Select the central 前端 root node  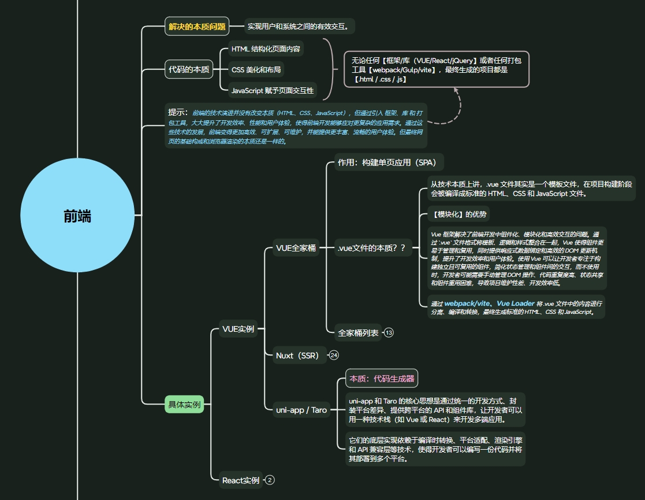coord(77,216)
